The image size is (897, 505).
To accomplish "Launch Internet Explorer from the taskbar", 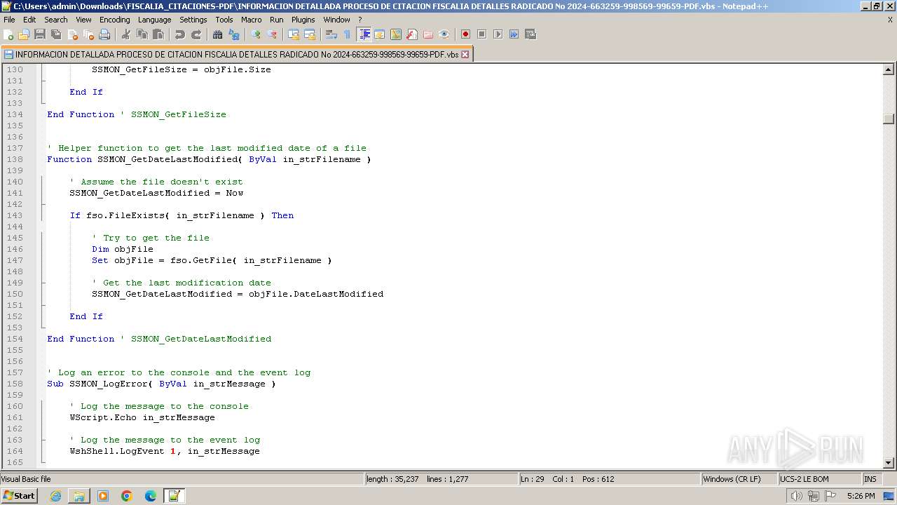I will coord(55,496).
